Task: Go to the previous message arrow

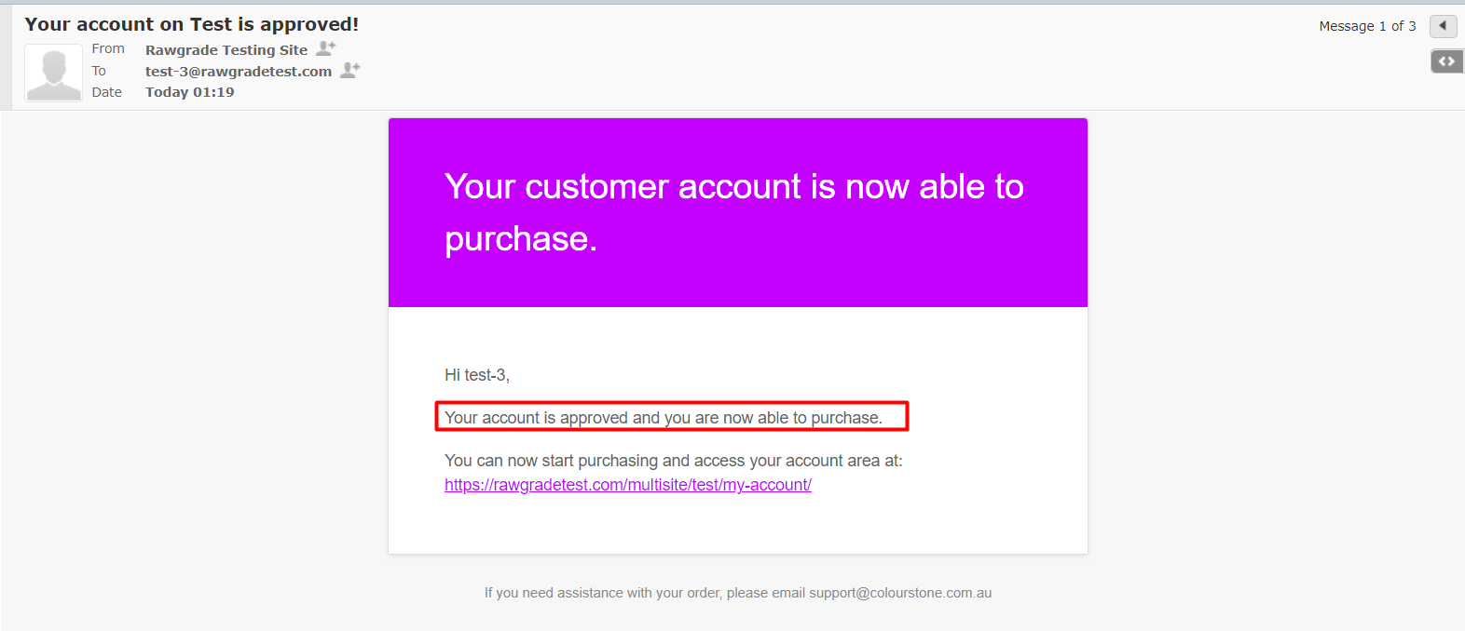Action: coord(1443,26)
